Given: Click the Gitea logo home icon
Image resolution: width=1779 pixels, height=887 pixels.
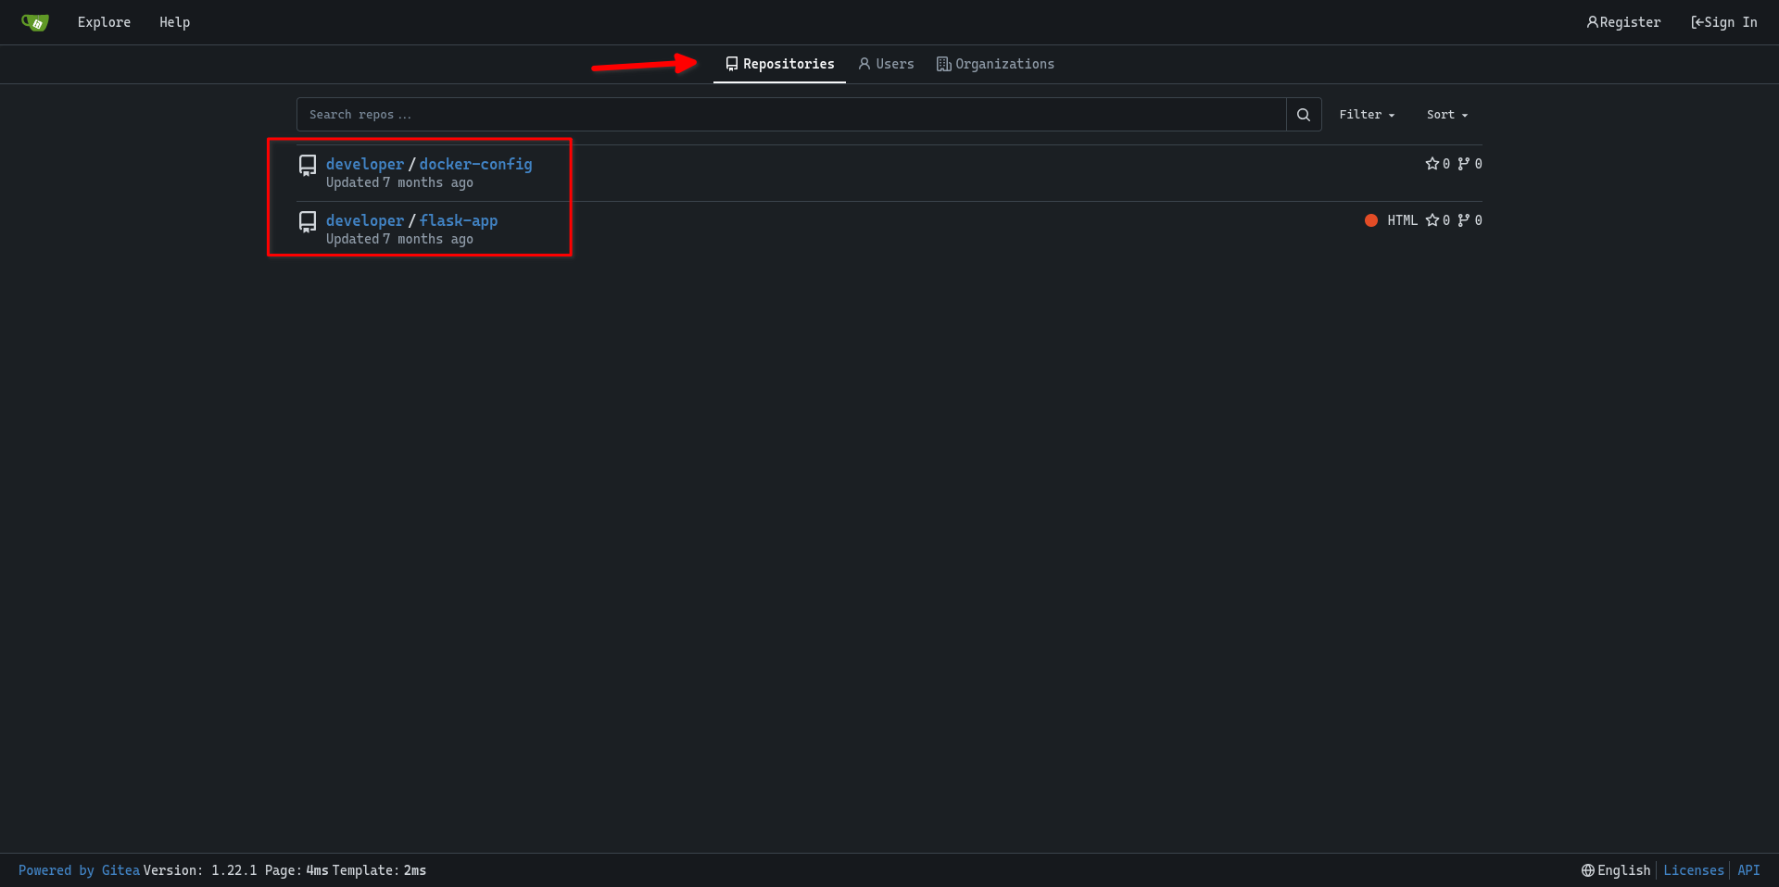Looking at the screenshot, I should [34, 22].
